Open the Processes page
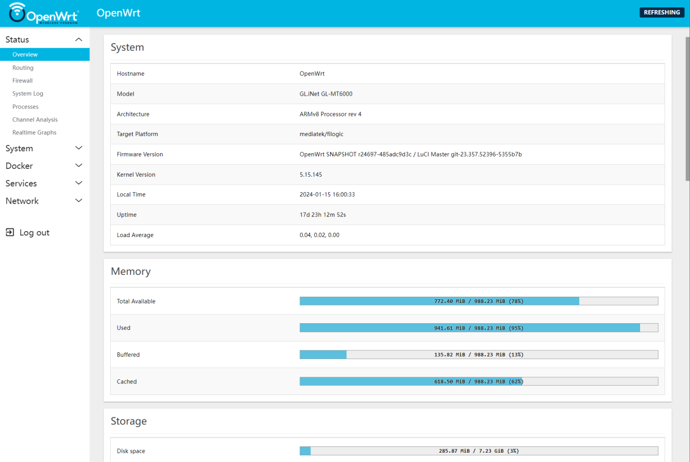This screenshot has height=462, width=690. 25,107
